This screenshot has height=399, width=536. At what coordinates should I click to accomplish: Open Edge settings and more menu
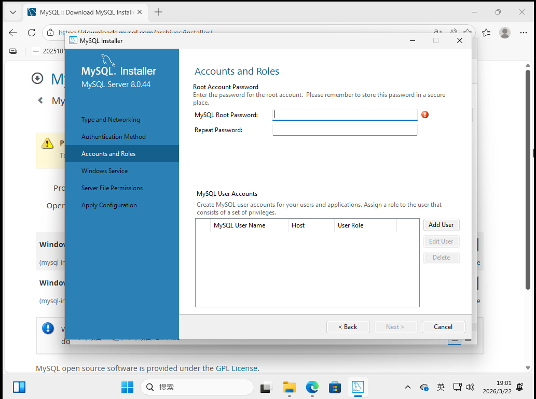pyautogui.click(x=524, y=33)
